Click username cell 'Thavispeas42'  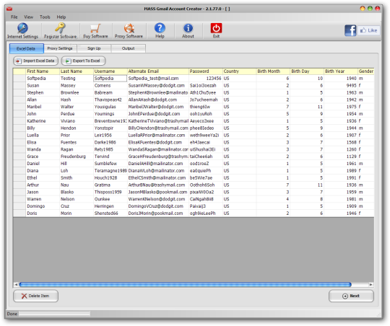point(110,100)
